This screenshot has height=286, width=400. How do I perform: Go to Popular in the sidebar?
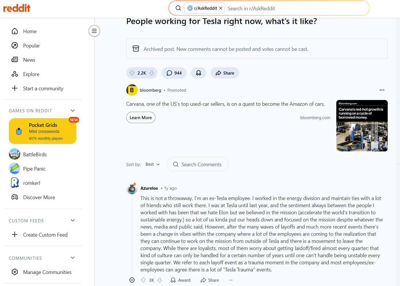click(x=31, y=46)
